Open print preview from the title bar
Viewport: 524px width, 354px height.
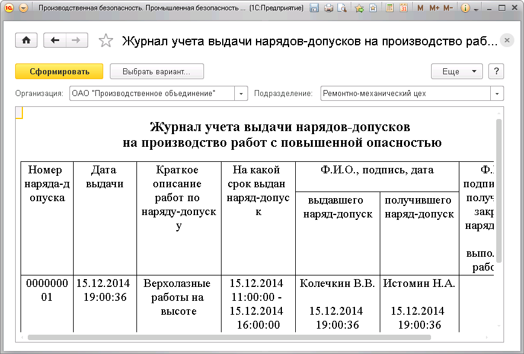[343, 8]
